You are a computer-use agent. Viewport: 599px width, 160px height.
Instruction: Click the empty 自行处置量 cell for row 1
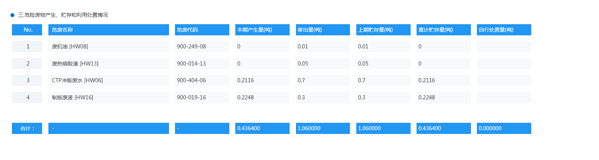(504, 47)
